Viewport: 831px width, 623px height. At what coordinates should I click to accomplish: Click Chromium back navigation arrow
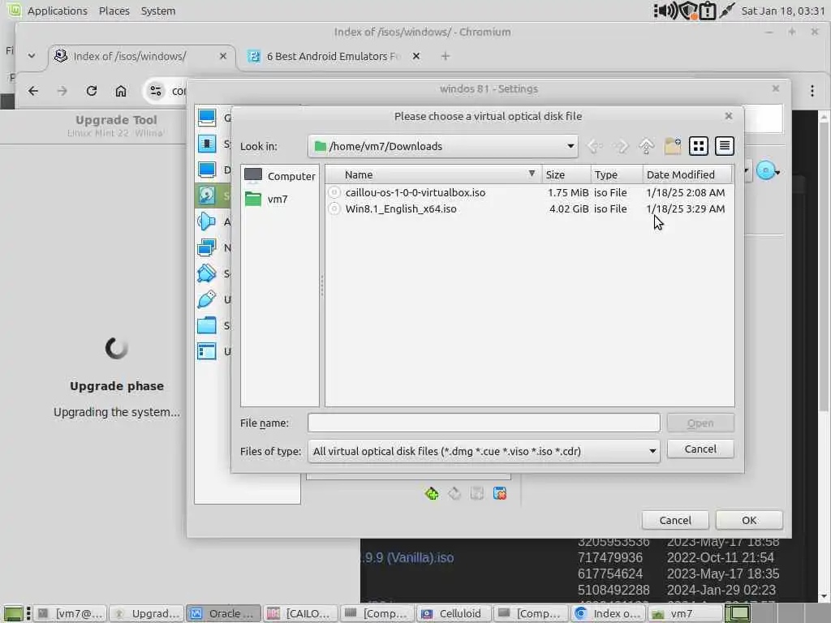click(x=32, y=91)
